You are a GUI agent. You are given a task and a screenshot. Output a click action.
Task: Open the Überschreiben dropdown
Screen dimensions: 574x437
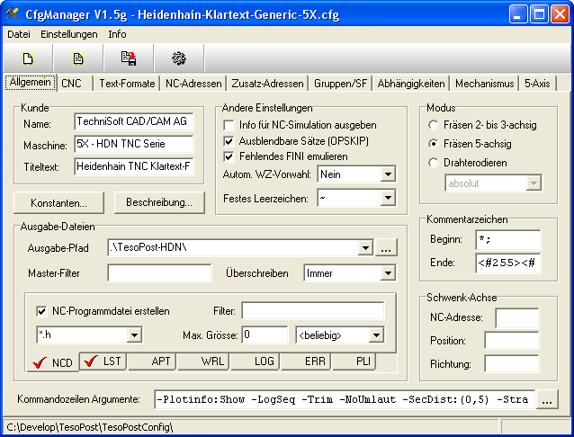(388, 272)
